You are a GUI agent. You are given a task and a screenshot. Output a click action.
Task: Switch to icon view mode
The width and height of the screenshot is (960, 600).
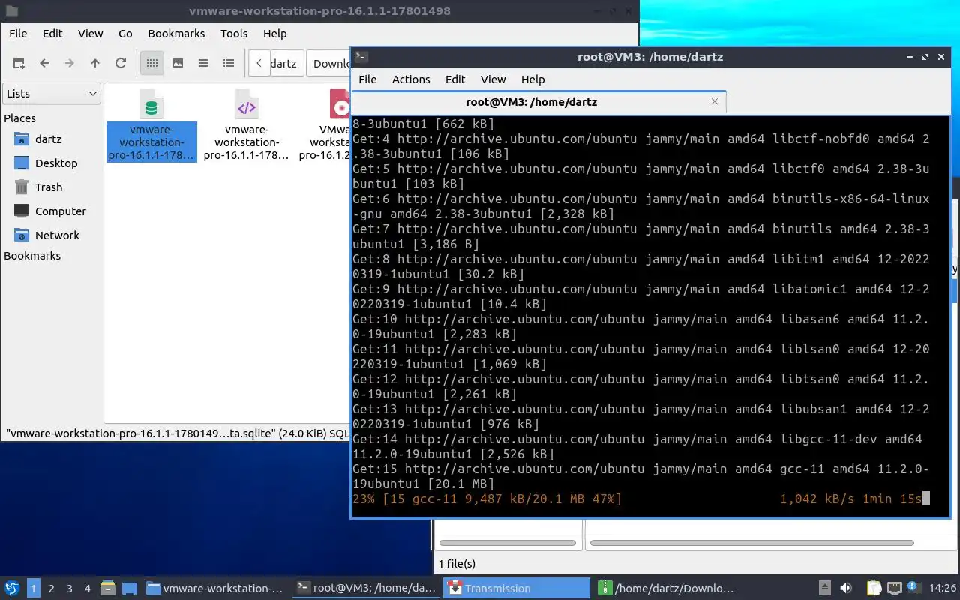152,64
